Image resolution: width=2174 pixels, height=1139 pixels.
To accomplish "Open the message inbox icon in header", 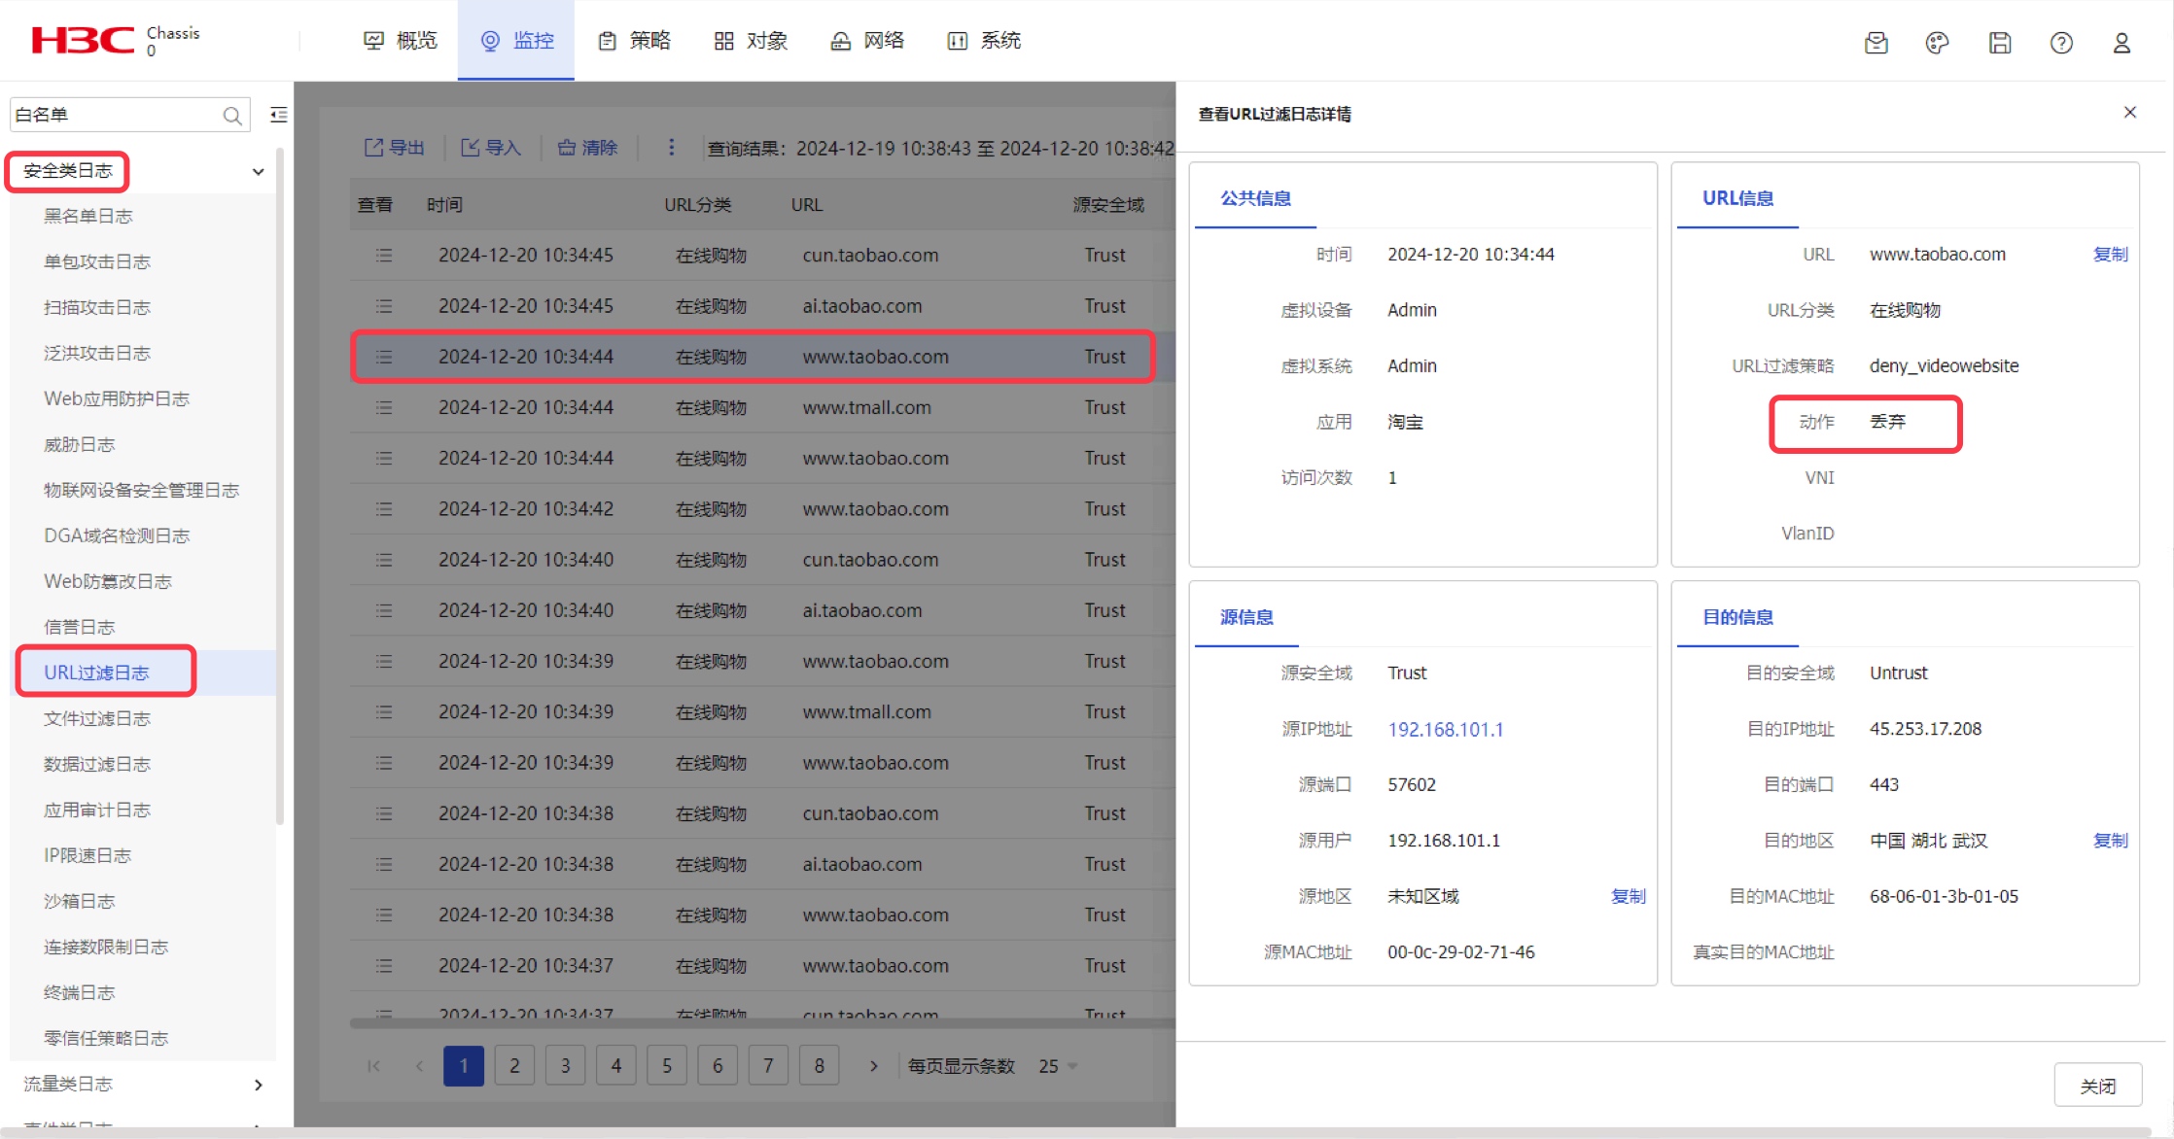I will [1876, 43].
